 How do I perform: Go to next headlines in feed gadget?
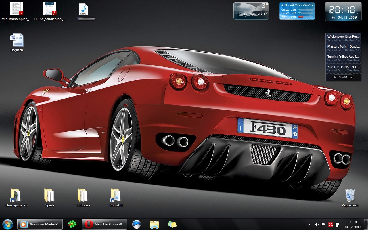click(351, 77)
